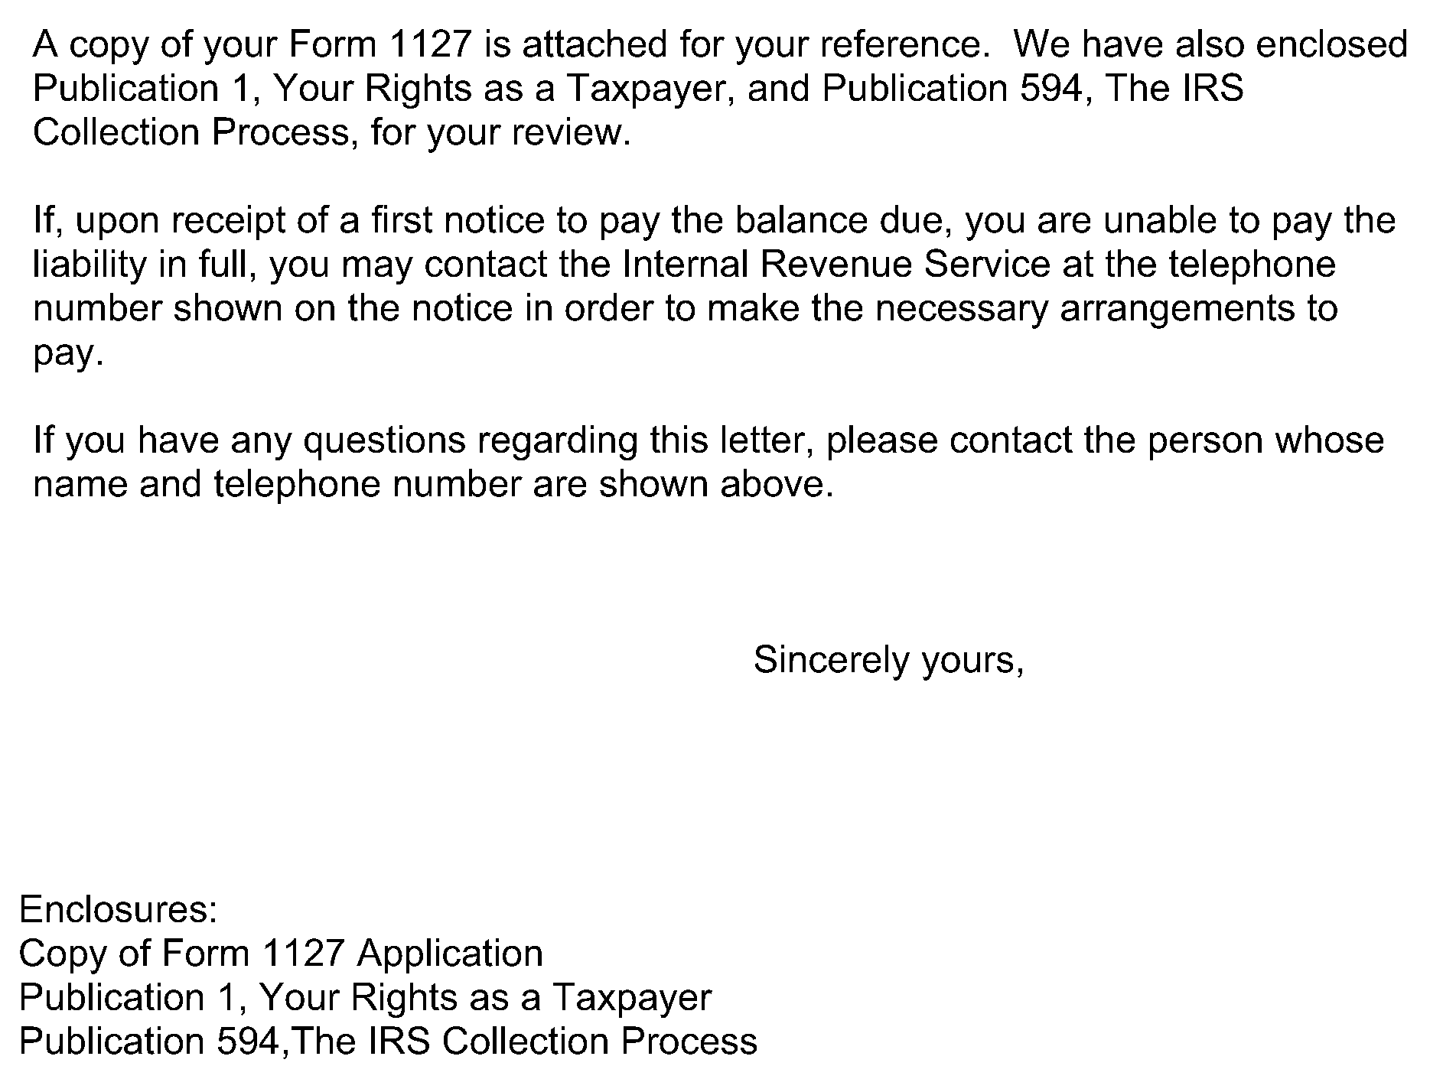Click the words "Collection Process, for your review."
1443x1079 pixels.
332,133
